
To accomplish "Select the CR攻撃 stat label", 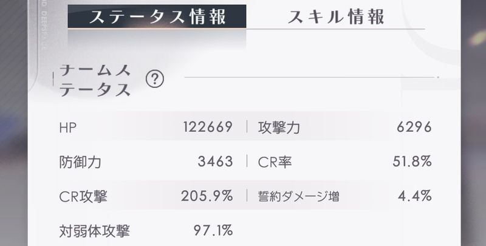I will [x=83, y=196].
